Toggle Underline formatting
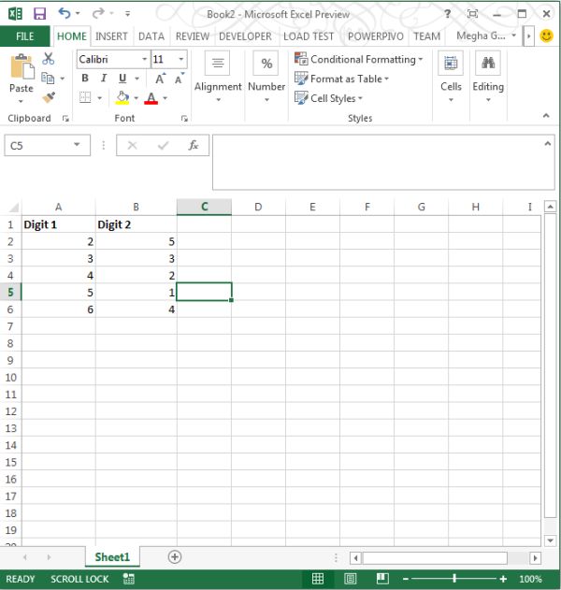This screenshot has height=590, width=561. tap(122, 78)
